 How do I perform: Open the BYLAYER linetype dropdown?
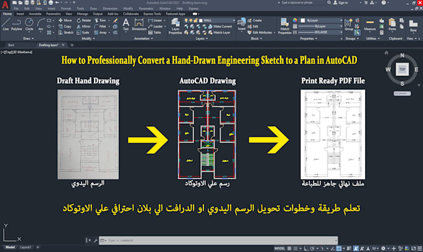[x=320, y=32]
